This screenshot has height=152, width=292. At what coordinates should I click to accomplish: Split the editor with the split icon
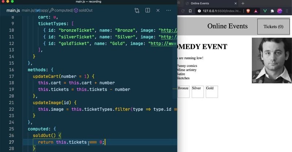click(x=147, y=10)
